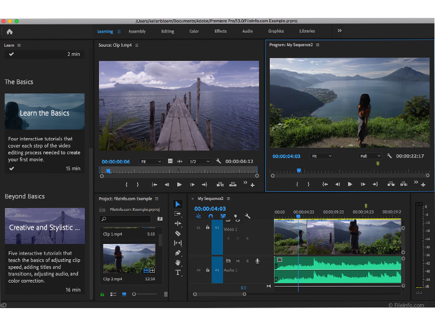This screenshot has width=435, height=326.
Task: Select the Type tool
Action: point(178,272)
